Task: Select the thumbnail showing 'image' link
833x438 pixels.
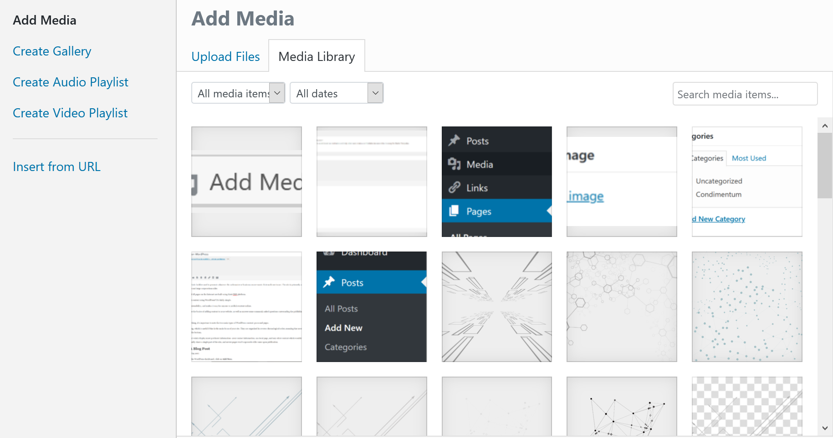Action: [x=622, y=181]
